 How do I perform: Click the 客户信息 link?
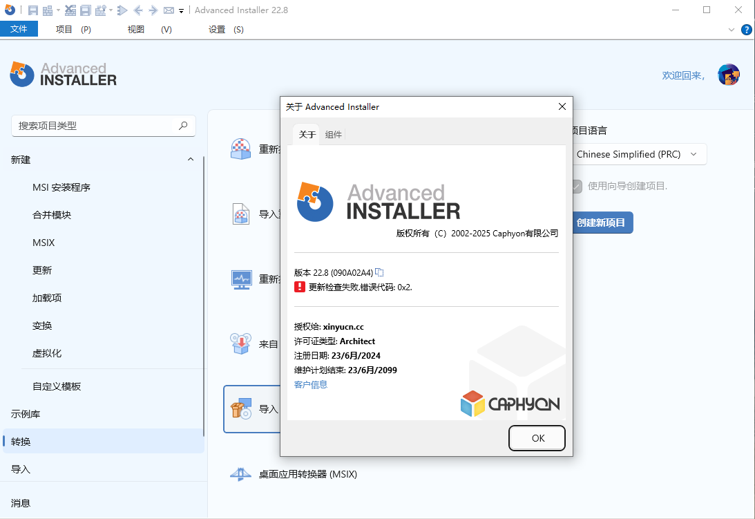(x=311, y=384)
